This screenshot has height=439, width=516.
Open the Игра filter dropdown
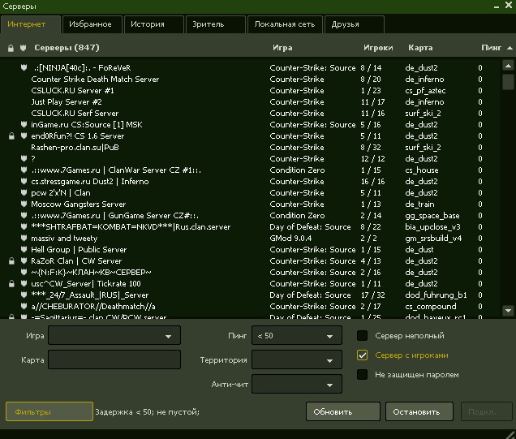[x=114, y=335]
